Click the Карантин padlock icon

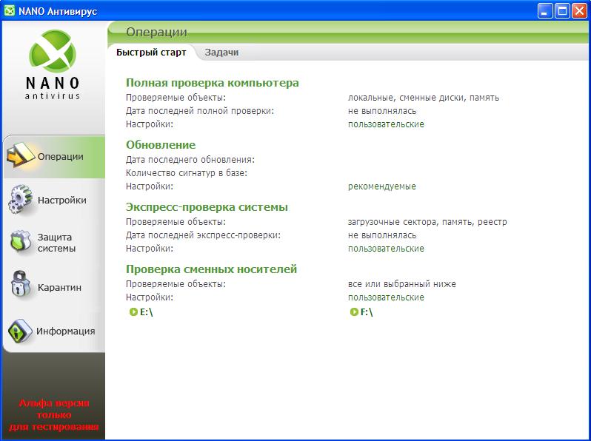(21, 287)
